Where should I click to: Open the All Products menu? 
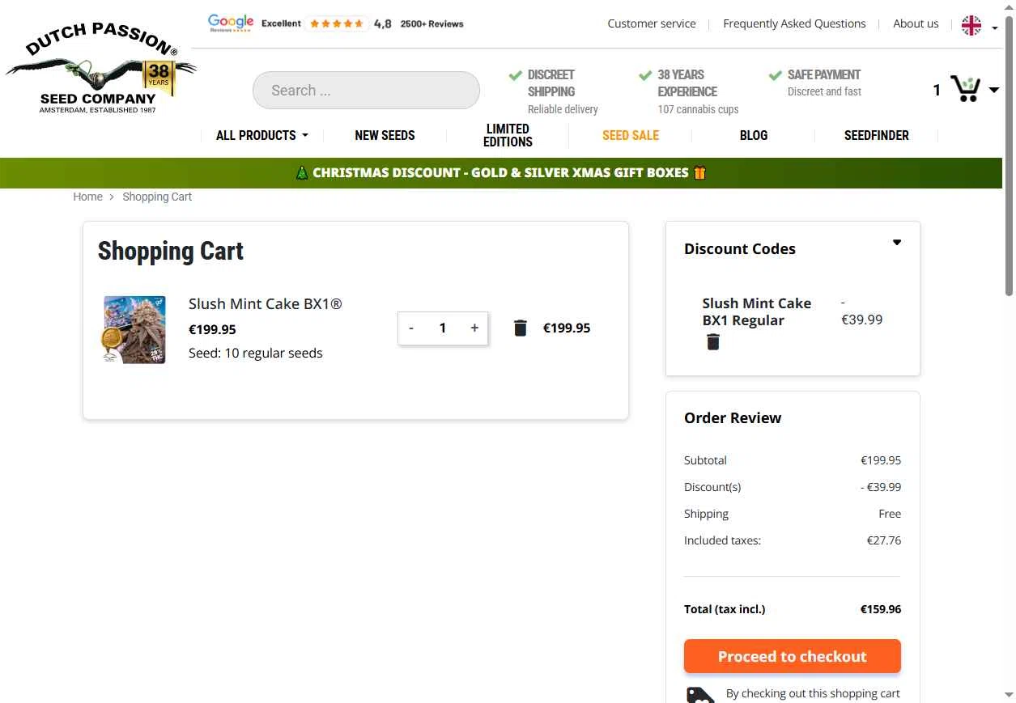(262, 135)
